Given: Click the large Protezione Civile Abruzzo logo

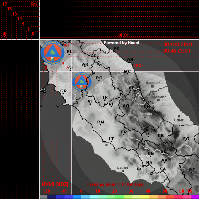Looking at the screenshot, I should (x=53, y=53).
